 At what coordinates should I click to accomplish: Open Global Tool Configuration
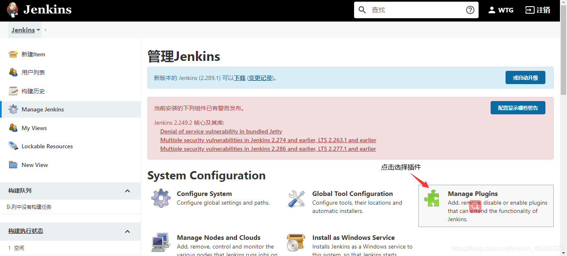click(x=352, y=193)
